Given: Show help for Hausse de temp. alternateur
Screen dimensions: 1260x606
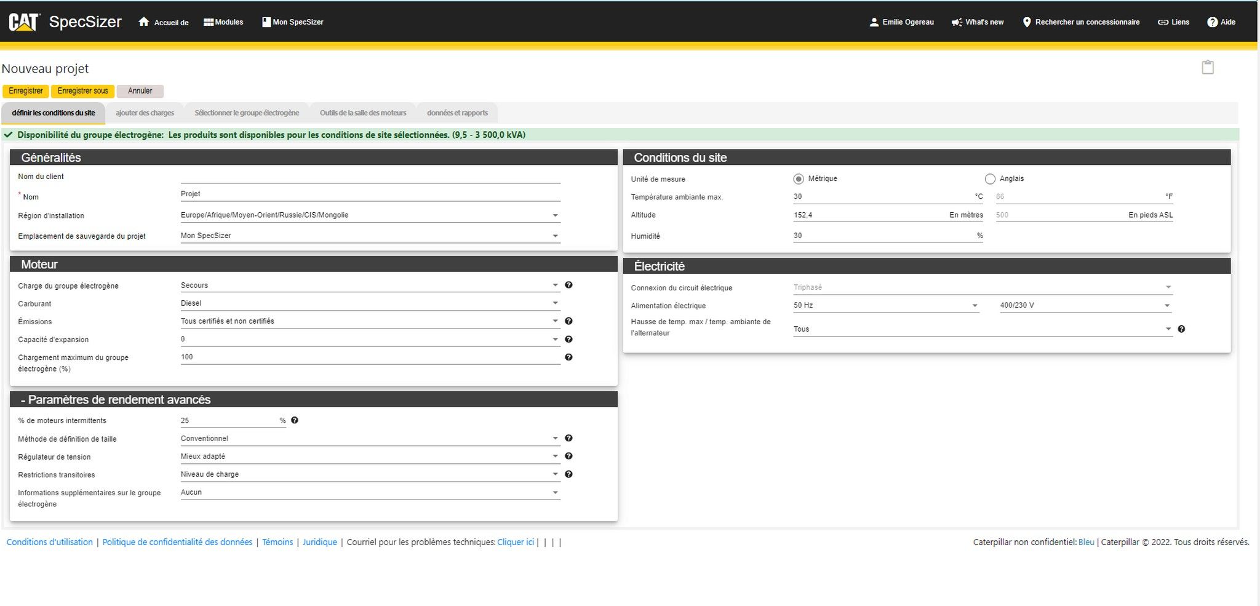Looking at the screenshot, I should tap(1181, 329).
